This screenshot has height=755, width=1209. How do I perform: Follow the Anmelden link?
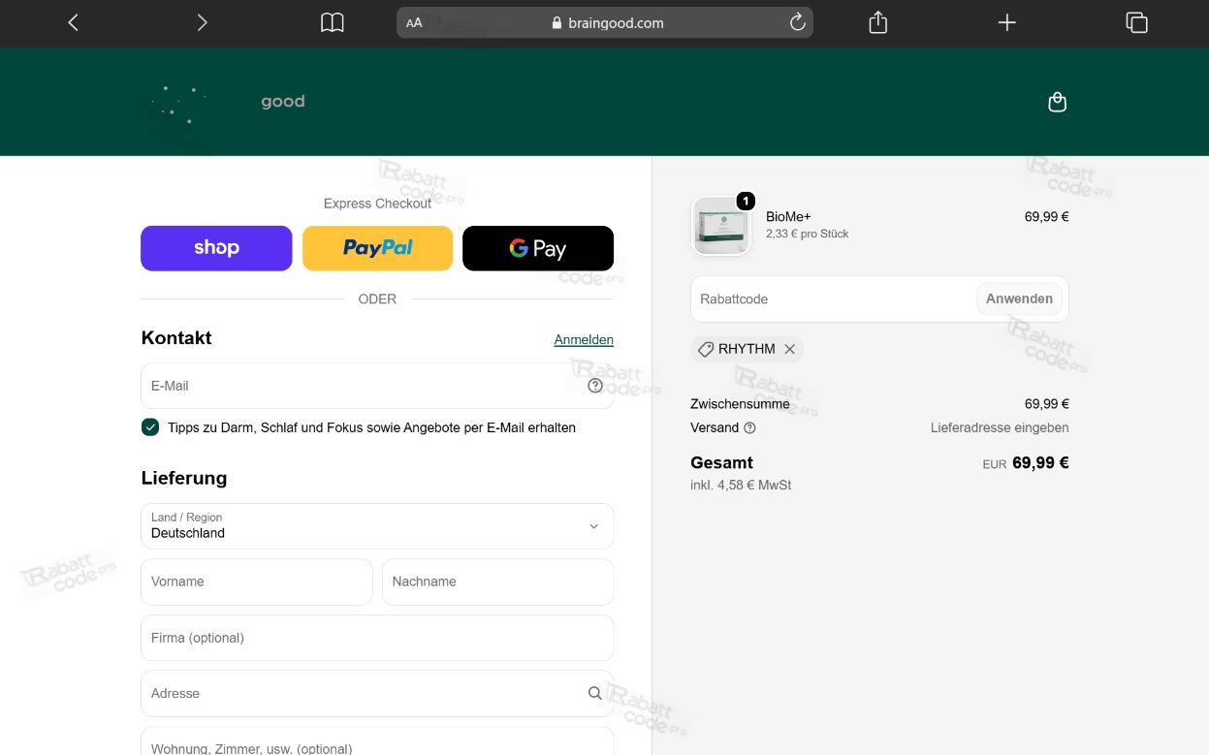(x=584, y=339)
